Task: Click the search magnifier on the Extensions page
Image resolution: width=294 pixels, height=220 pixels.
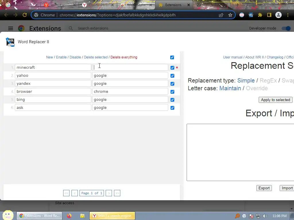Action: (71, 28)
